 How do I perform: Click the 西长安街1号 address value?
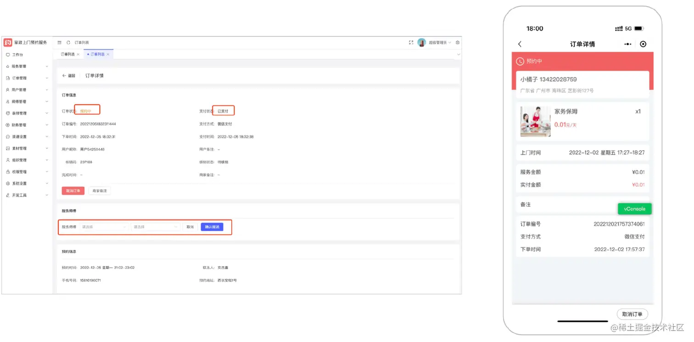(x=227, y=280)
